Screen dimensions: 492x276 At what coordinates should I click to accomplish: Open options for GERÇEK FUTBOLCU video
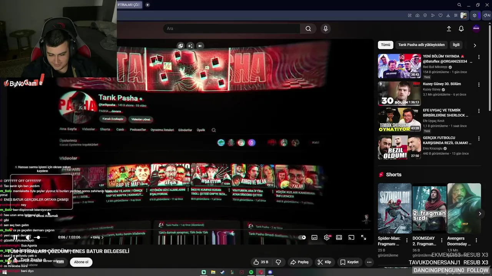[479, 139]
